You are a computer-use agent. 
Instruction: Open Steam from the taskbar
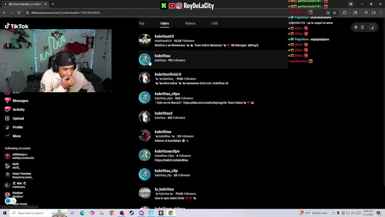pyautogui.click(x=131, y=213)
